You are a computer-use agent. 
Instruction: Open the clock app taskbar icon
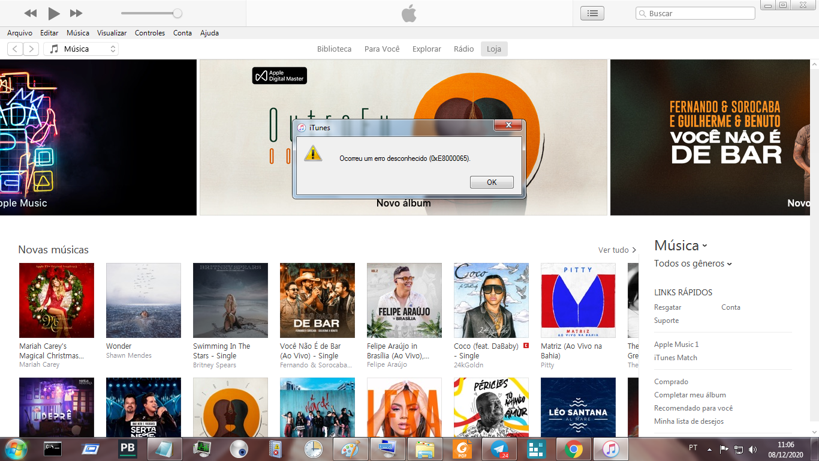(313, 448)
